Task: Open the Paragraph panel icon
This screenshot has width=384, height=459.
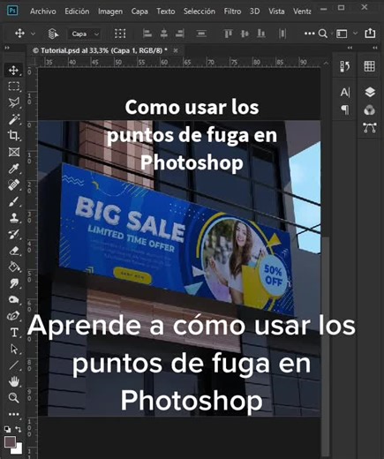Action: [345, 110]
